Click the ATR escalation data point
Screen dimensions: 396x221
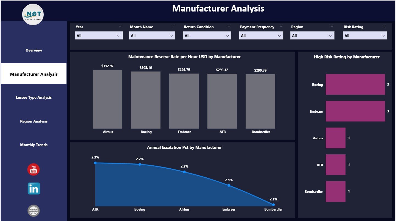(95, 163)
